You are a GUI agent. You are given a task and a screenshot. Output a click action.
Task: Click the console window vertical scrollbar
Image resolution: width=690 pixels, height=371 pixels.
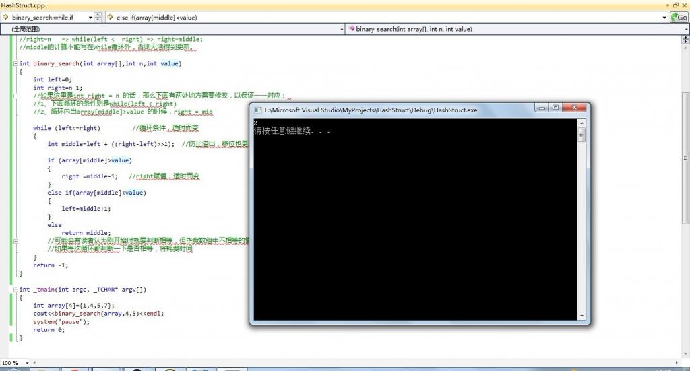tap(582, 222)
